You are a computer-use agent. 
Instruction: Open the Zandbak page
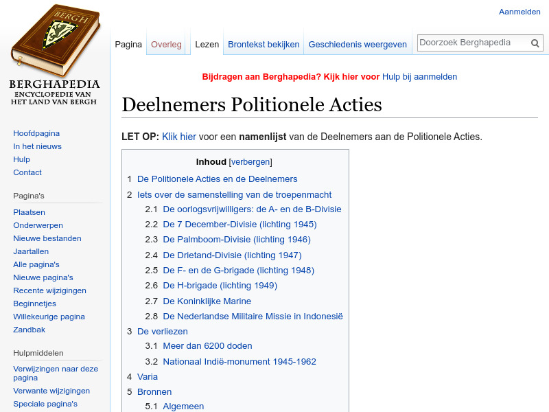(29, 330)
